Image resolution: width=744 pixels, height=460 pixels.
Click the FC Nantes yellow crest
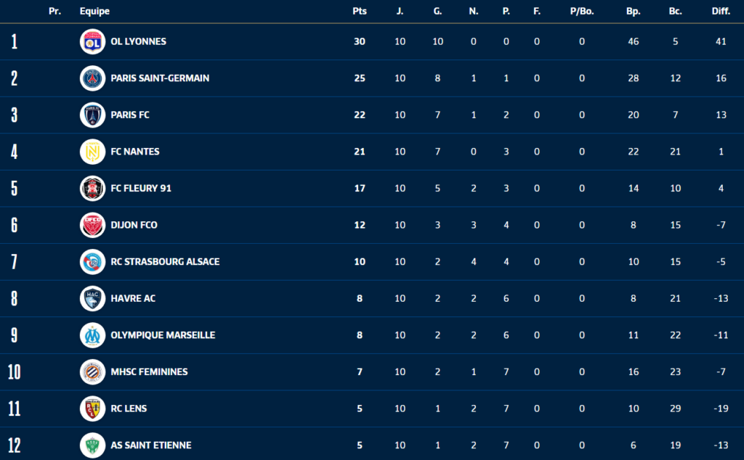(x=92, y=152)
